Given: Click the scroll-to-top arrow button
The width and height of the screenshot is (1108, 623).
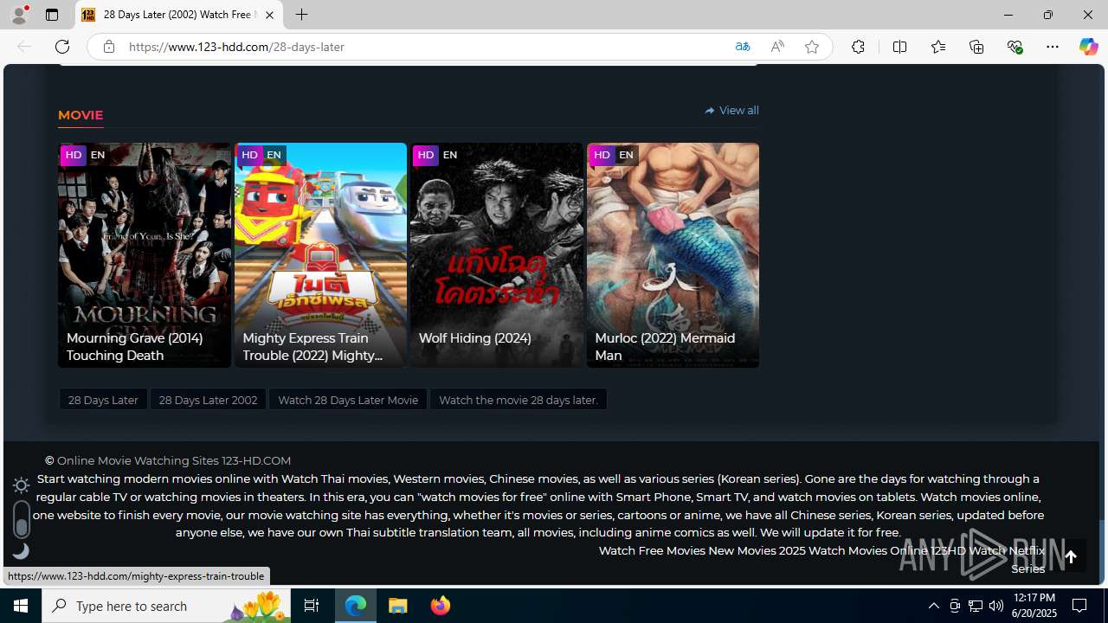Looking at the screenshot, I should [1071, 557].
